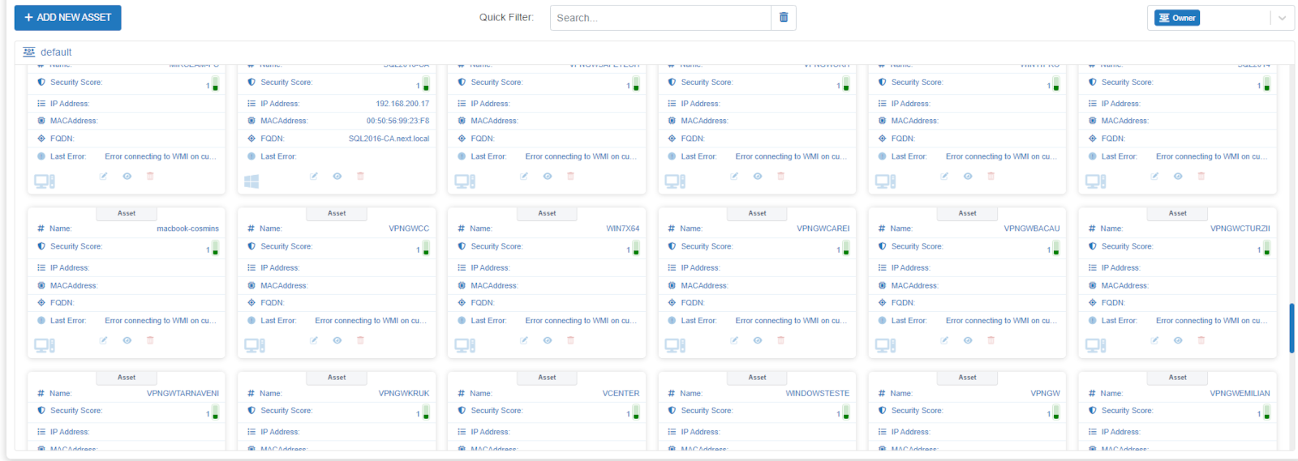Edit the VPNGWBACAU asset with pencil icon
The width and height of the screenshot is (1298, 461).
(944, 340)
